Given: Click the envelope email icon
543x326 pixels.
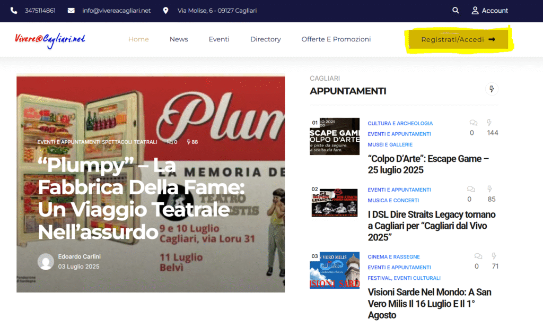Looking at the screenshot, I should tap(71, 11).
